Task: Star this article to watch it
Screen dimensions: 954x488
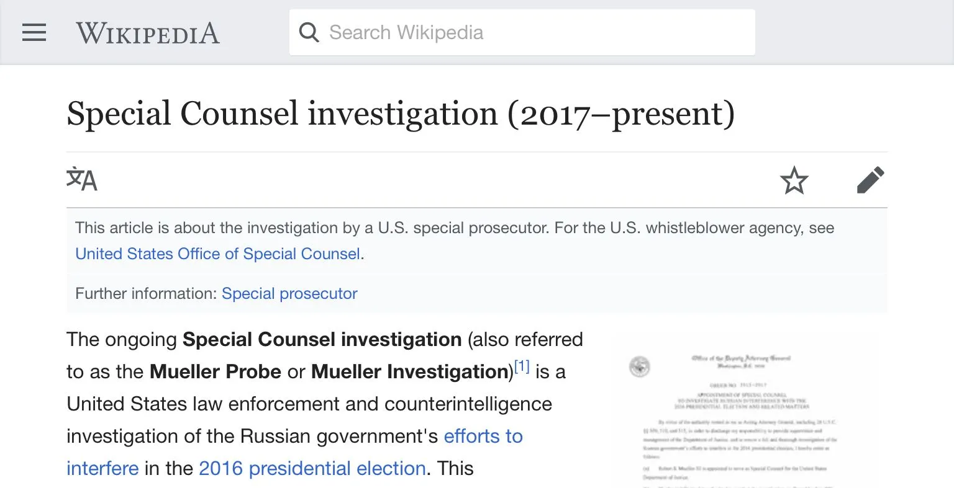Action: point(794,180)
